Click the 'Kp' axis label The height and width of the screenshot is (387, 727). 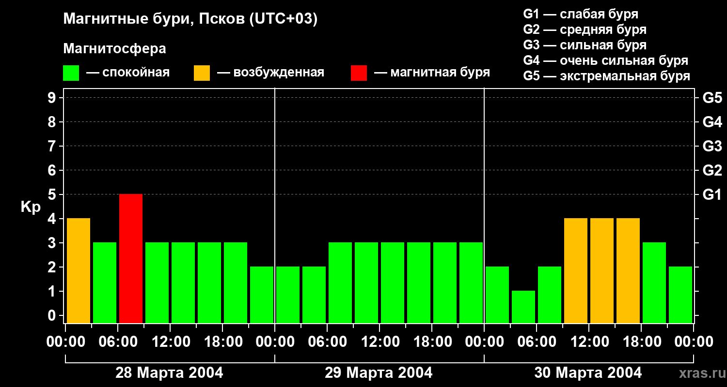[x=31, y=208]
